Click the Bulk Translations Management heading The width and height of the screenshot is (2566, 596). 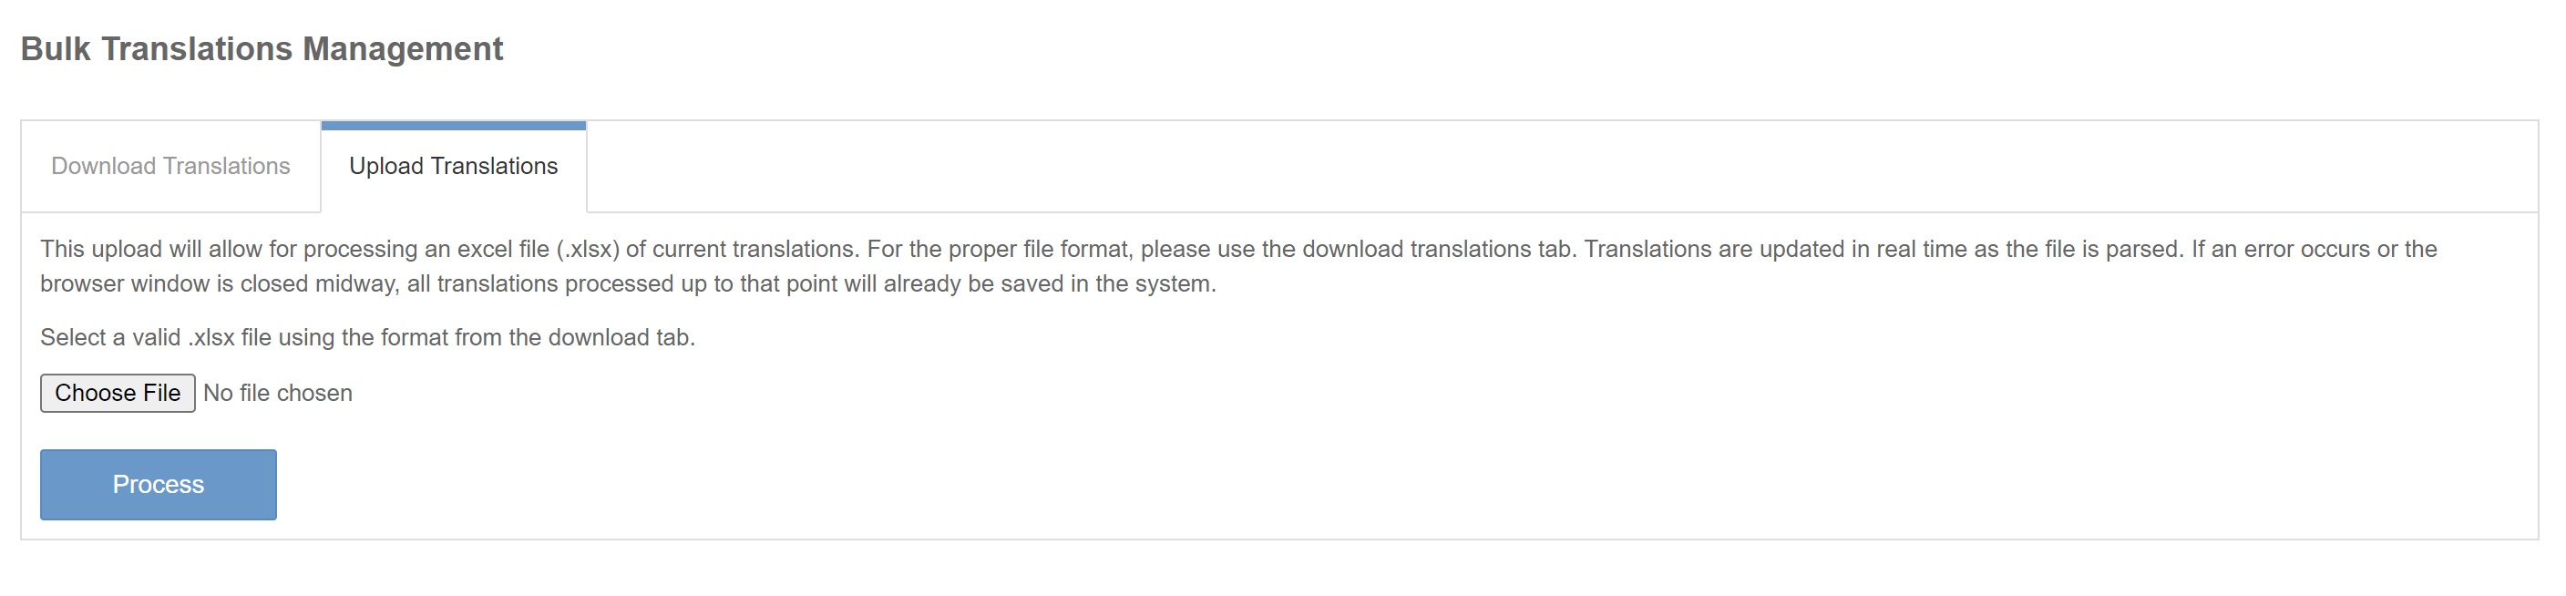[262, 46]
